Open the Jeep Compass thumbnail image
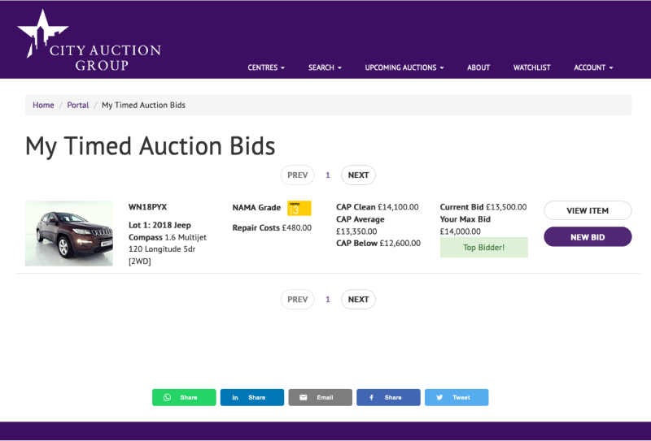651x441 pixels. [x=69, y=233]
